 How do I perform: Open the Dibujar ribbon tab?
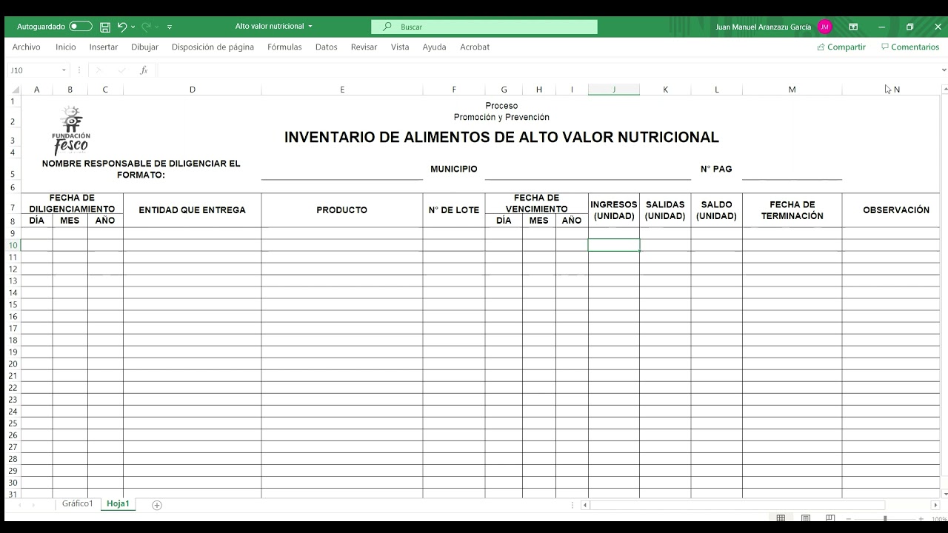[x=145, y=47]
